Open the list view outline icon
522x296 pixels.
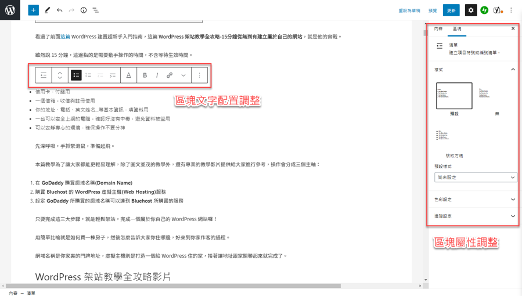coord(96,10)
